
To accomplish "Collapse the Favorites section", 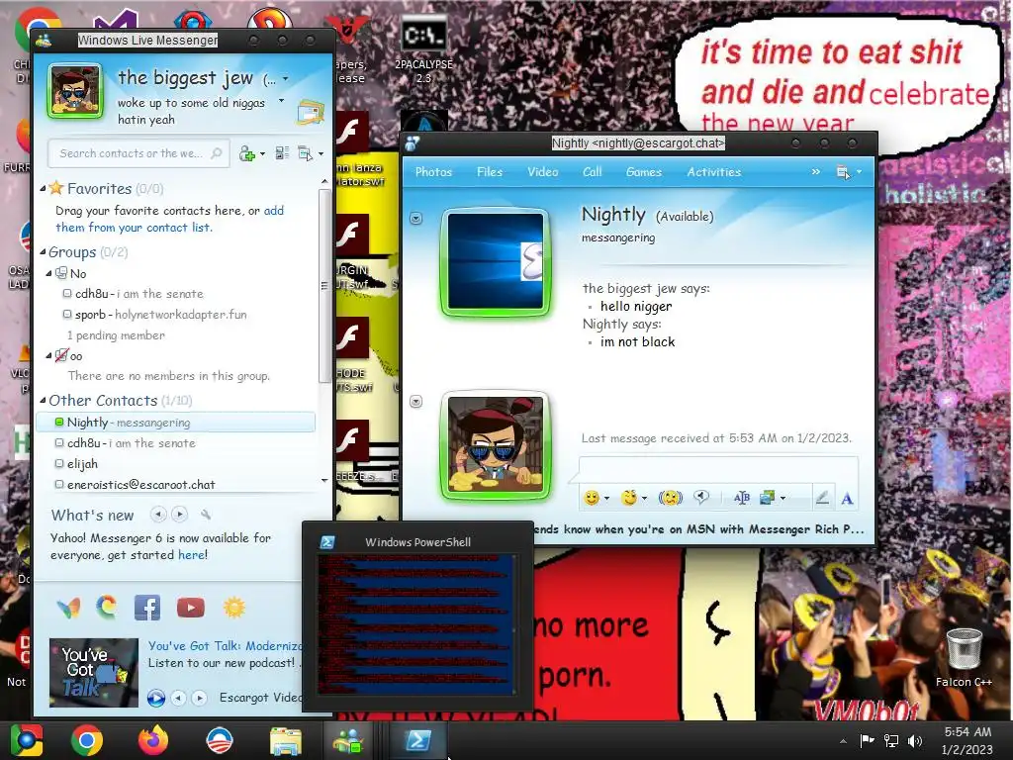I will (43, 189).
